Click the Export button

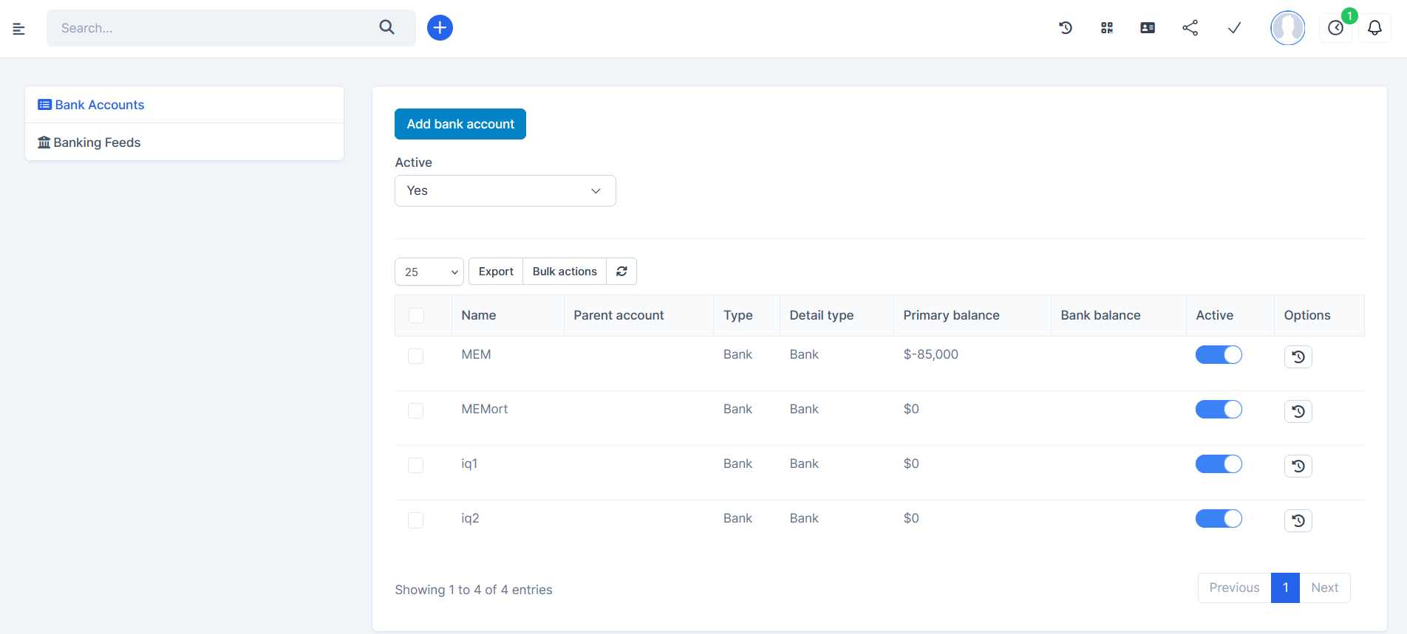(496, 272)
